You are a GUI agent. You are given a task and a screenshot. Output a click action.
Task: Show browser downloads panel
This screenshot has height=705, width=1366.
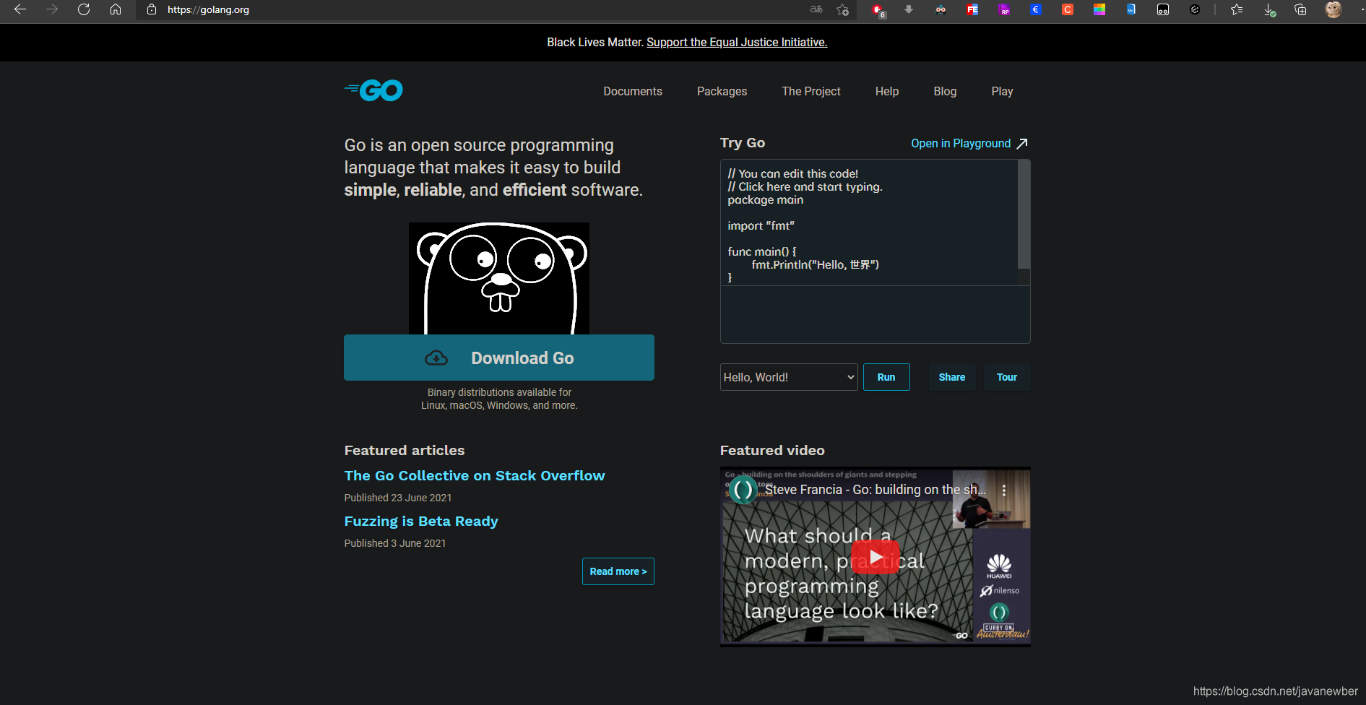pyautogui.click(x=1269, y=9)
